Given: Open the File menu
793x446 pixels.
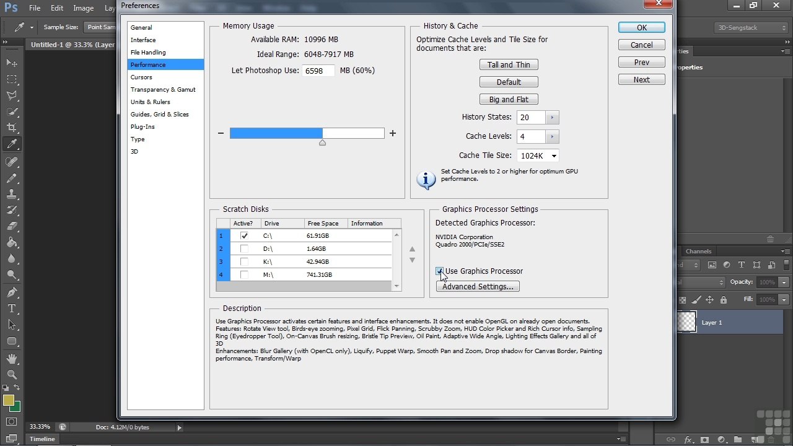Looking at the screenshot, I should pos(35,8).
